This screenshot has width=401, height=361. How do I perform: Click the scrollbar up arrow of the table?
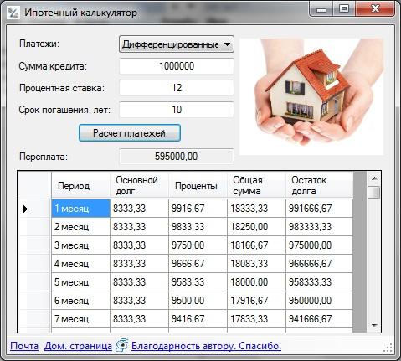[x=374, y=178]
